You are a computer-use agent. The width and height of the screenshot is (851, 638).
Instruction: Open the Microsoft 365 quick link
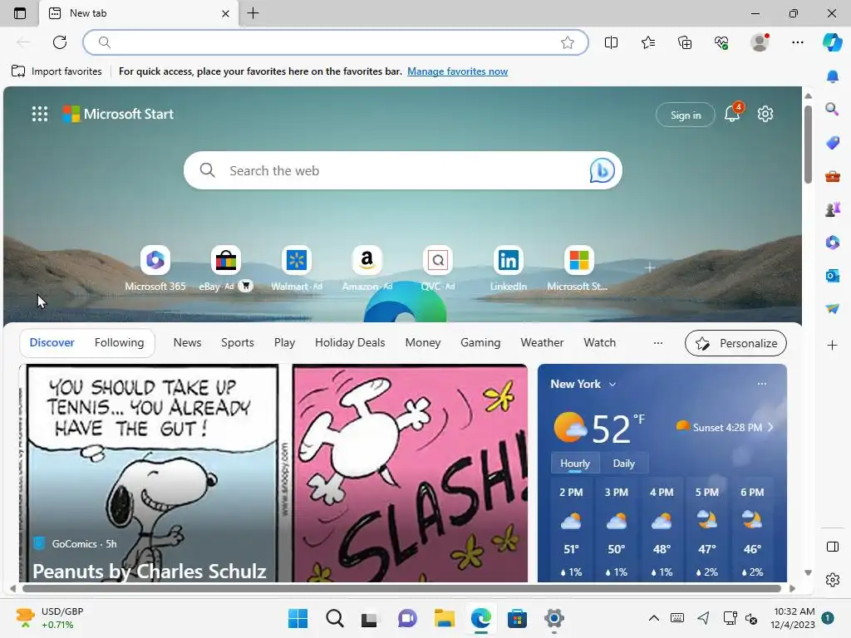coord(155,268)
